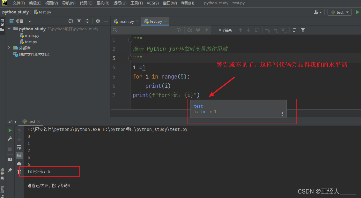Open the test run configuration dropdown
The width and height of the screenshot is (361, 198).
[340, 12]
